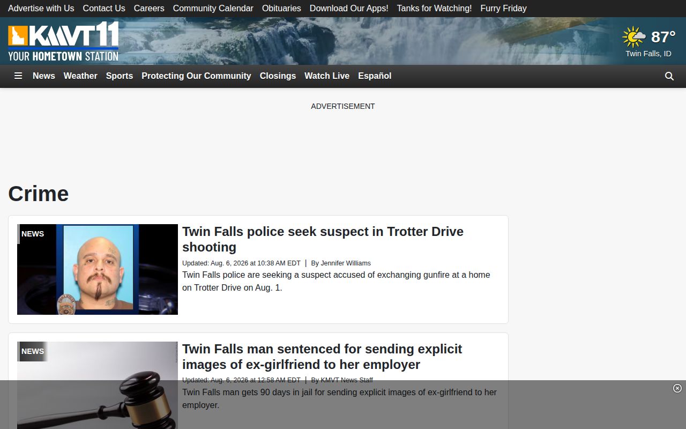Open the Furry Friday link
Viewport: 686px width, 429px height.
click(504, 9)
